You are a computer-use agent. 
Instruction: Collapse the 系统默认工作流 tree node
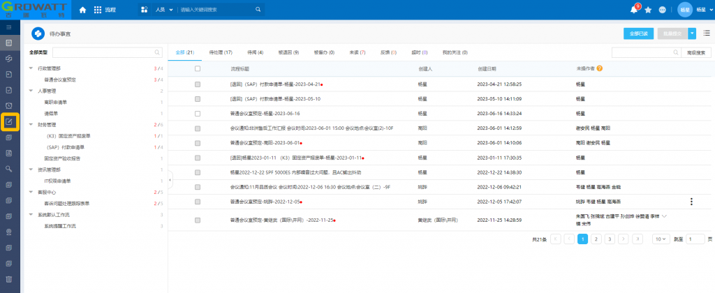[31, 214]
